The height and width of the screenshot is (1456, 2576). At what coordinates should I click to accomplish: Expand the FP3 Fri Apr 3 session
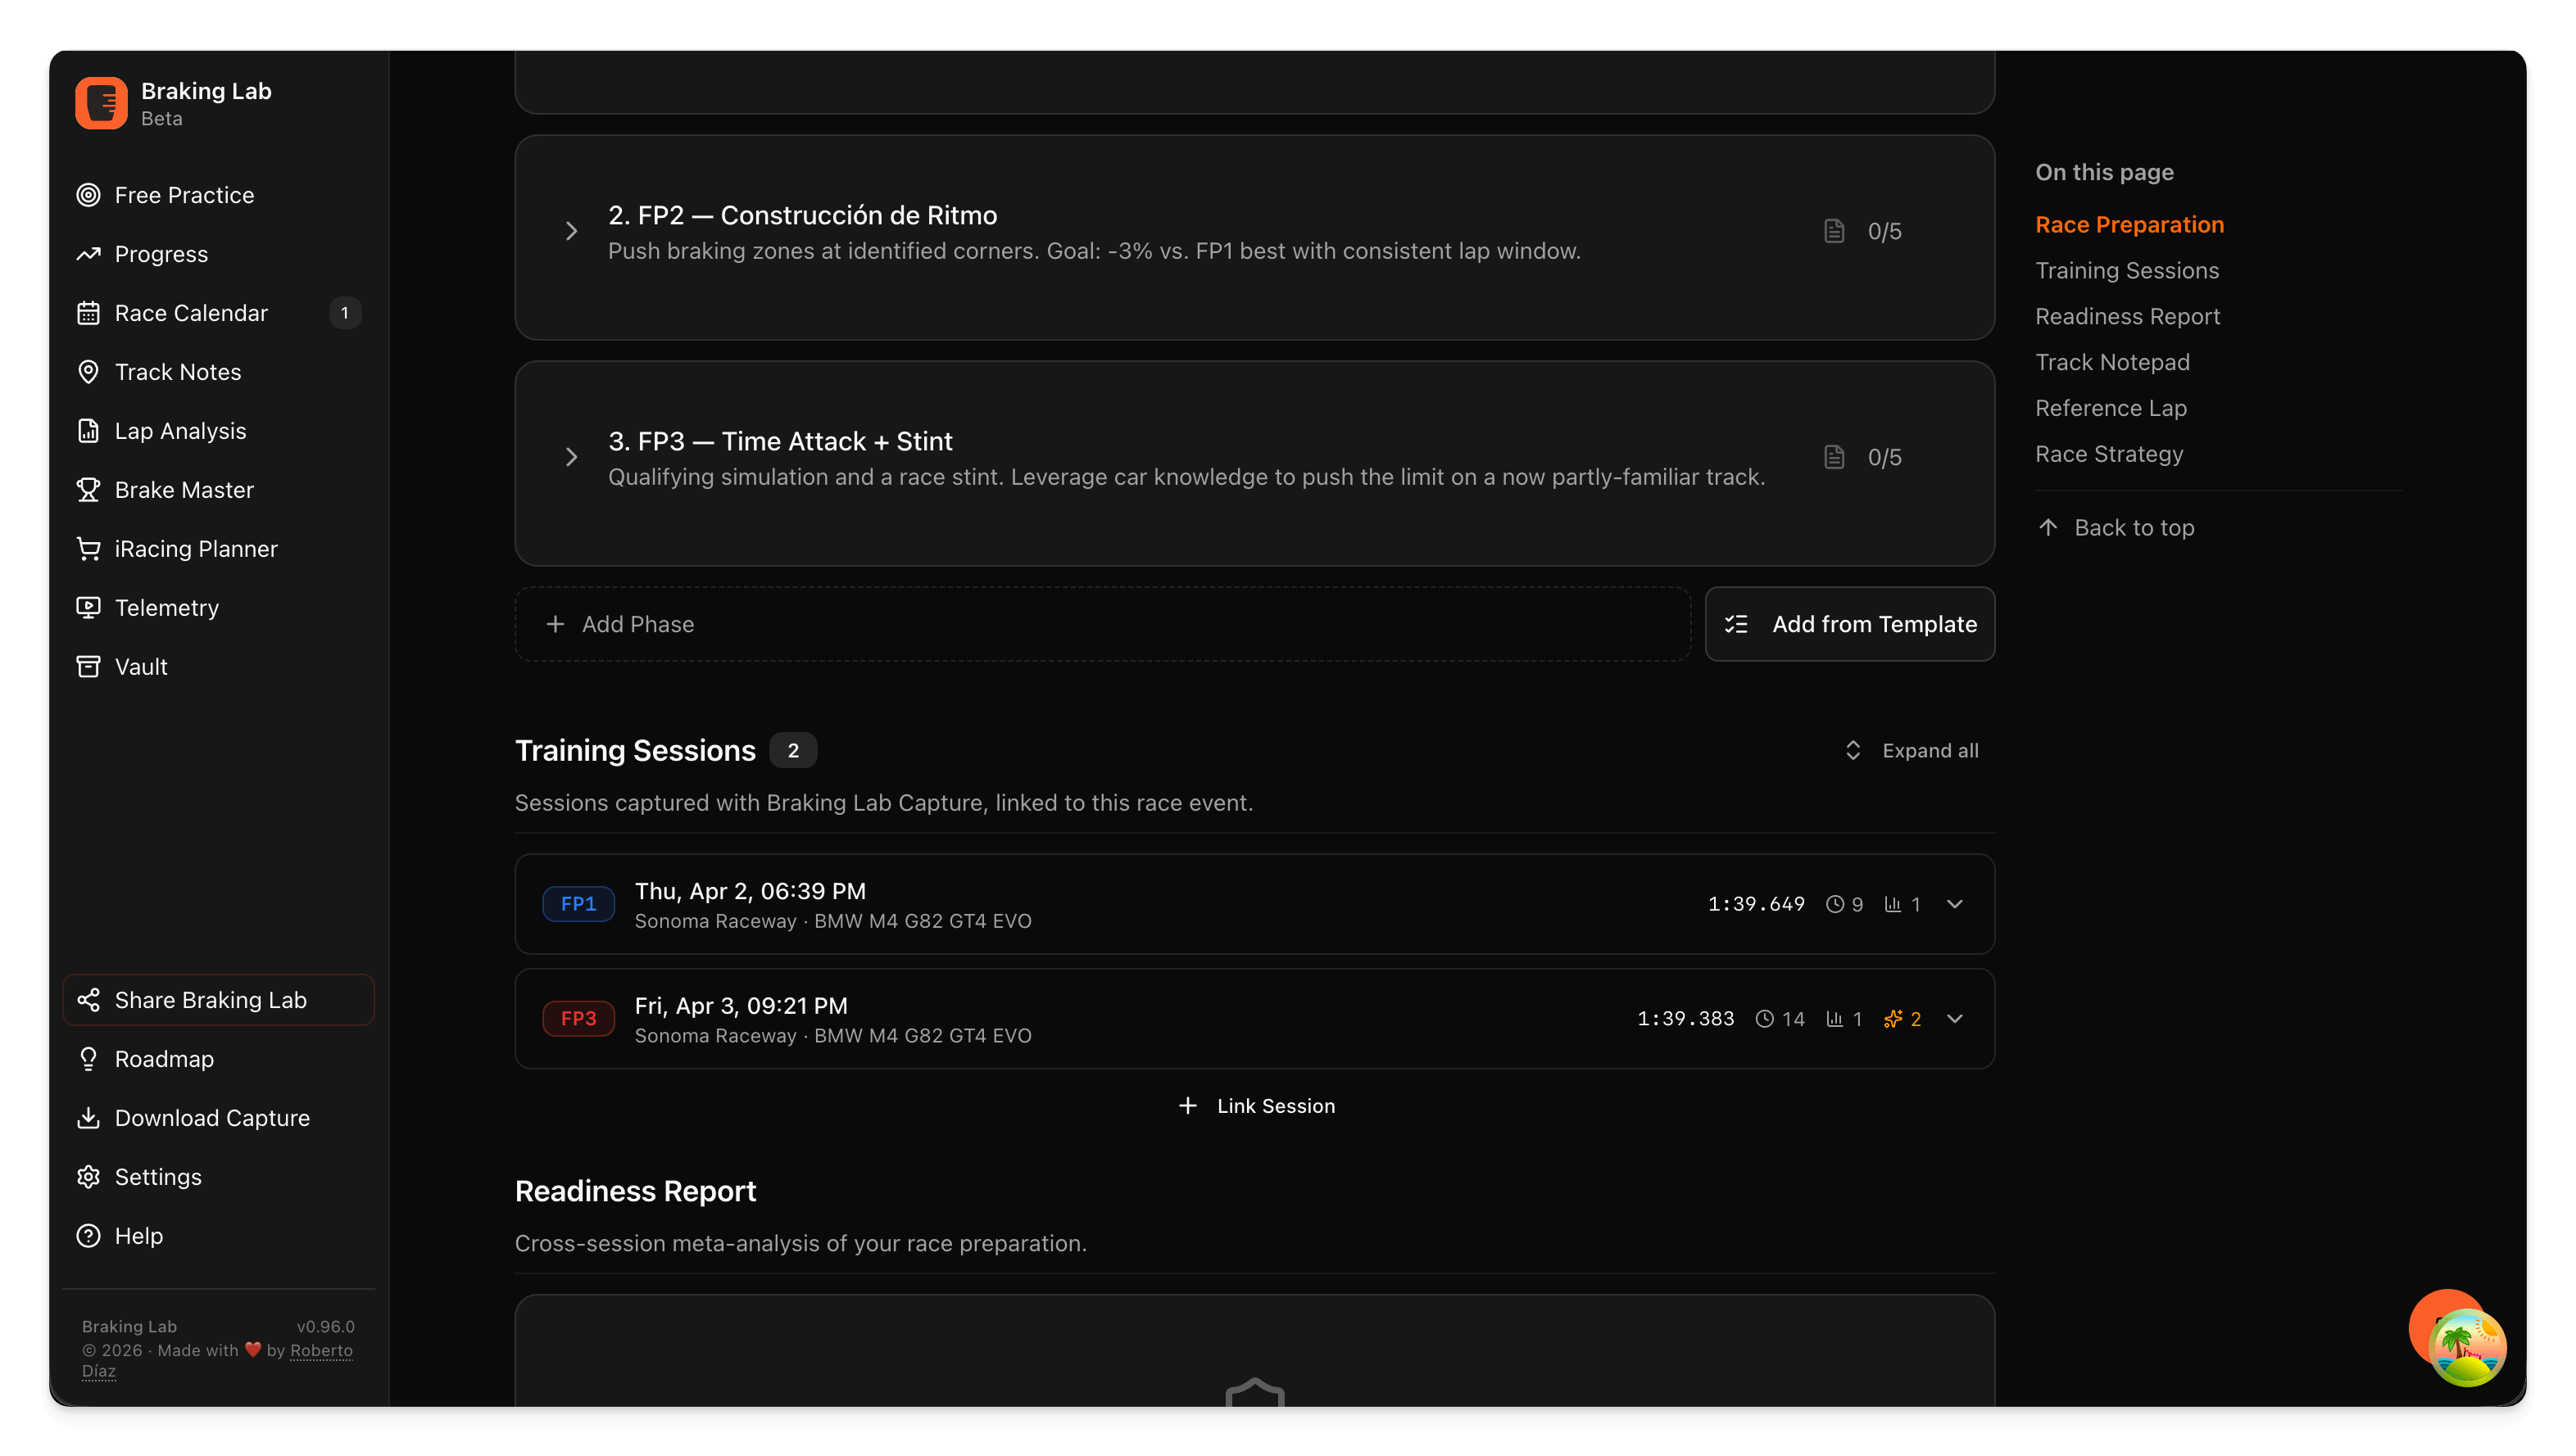tap(1955, 1019)
